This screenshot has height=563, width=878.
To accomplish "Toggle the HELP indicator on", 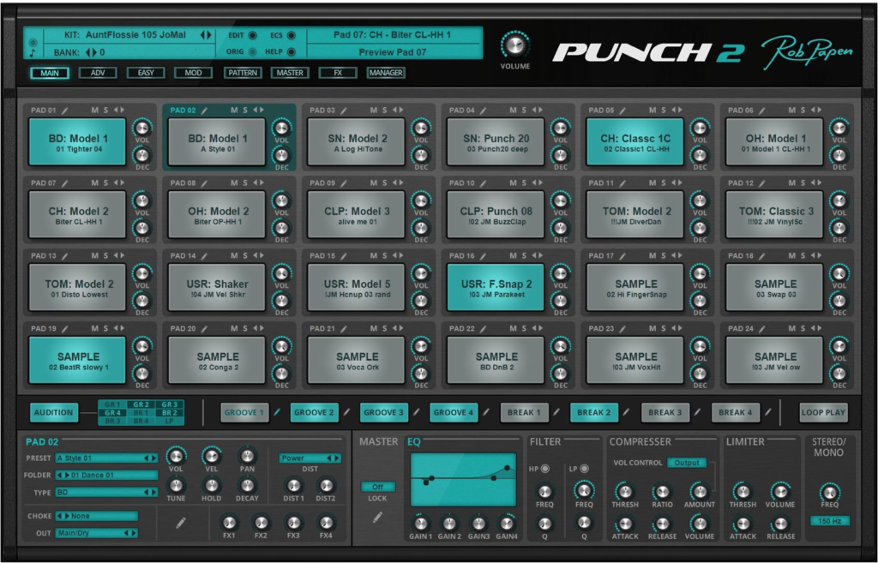I will 292,51.
